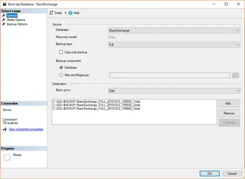This screenshot has height=179, width=245.
Task: Open the Backup type dropdown
Action: click(174, 45)
